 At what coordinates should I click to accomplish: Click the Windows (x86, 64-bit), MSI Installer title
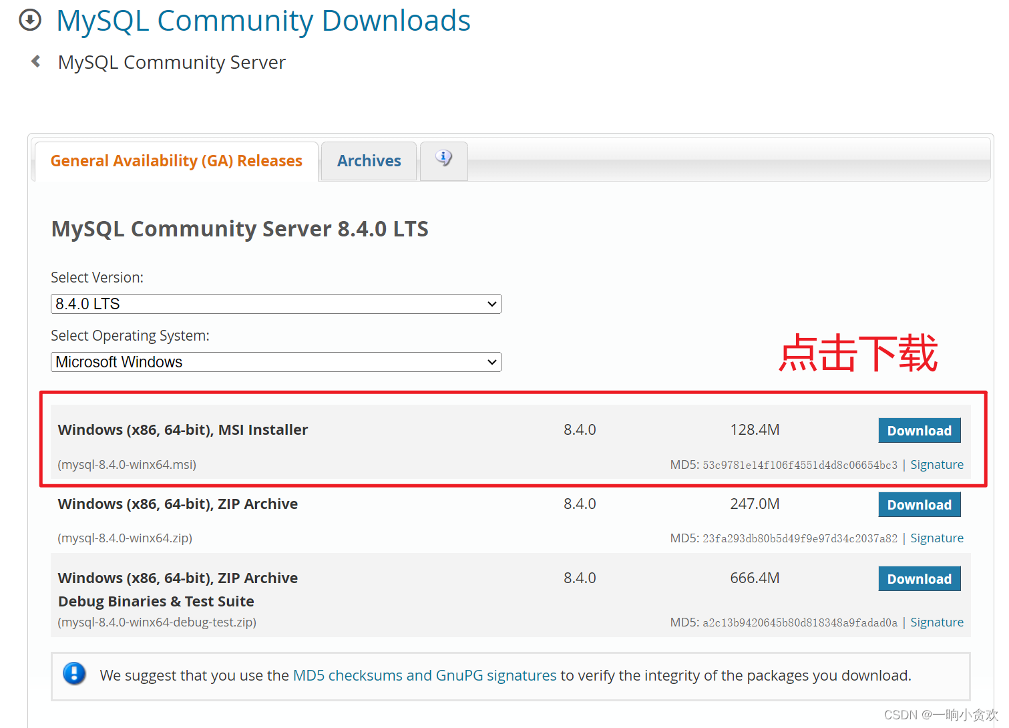pyautogui.click(x=183, y=429)
